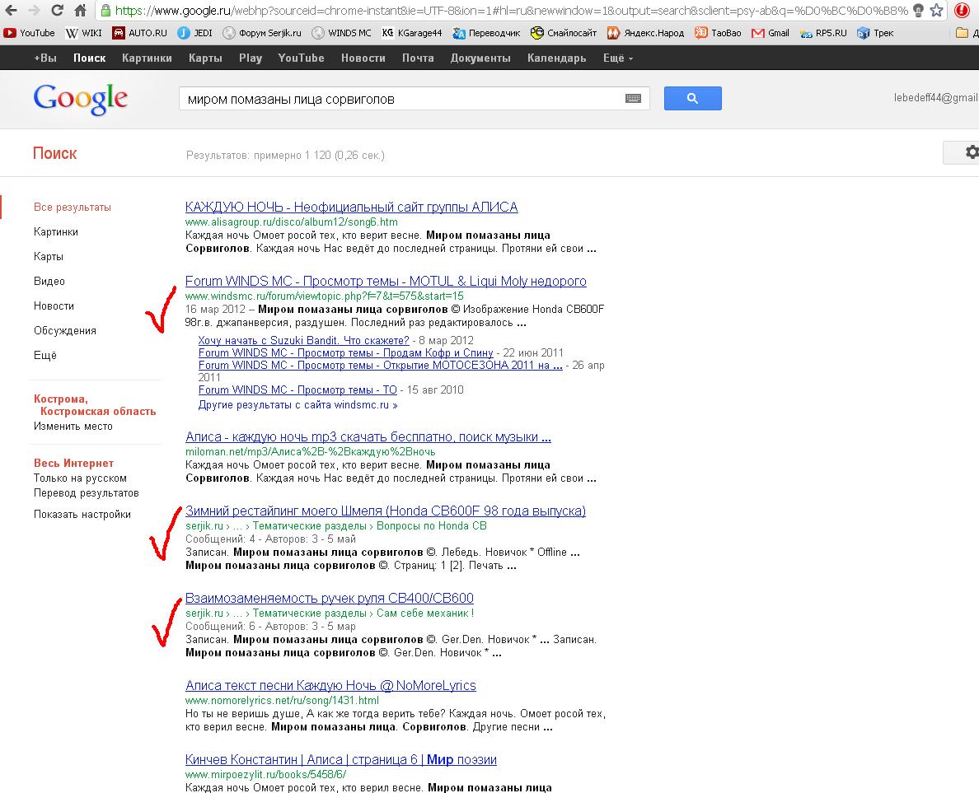The image size is (979, 793).
Task: Open КАЖДУЮ НОЧЬ АЛИСА result
Action: (352, 208)
